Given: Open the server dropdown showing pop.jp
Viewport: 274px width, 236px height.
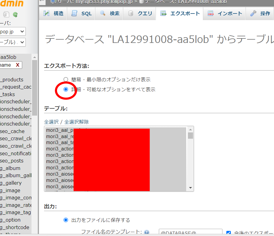Looking at the screenshot, I should 13,31.
